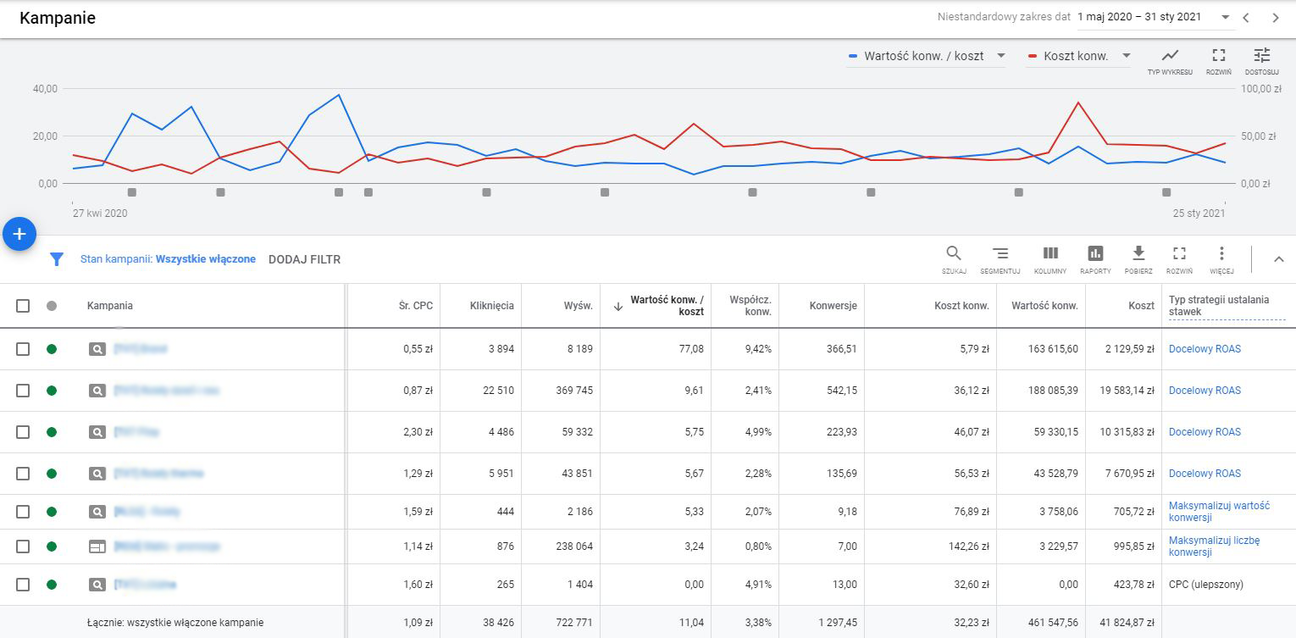This screenshot has height=638, width=1296.
Task: Sort by the Konwersje column header
Action: click(833, 306)
